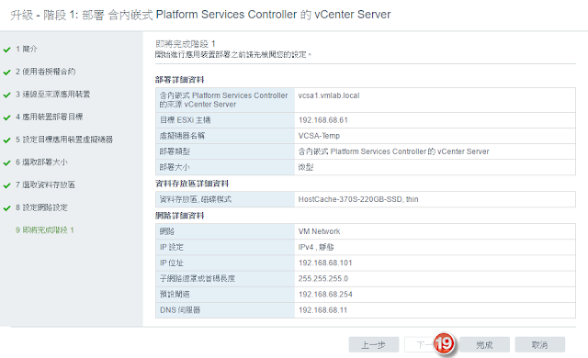
Task: Click the 部署詳細資料 section heading
Action: tap(180, 80)
